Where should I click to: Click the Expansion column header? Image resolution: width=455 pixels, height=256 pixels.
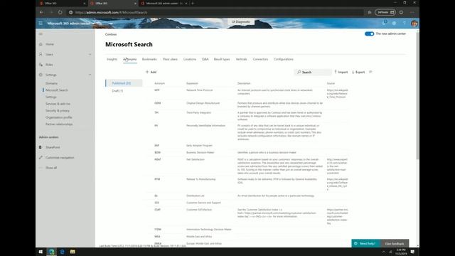tap(192, 83)
